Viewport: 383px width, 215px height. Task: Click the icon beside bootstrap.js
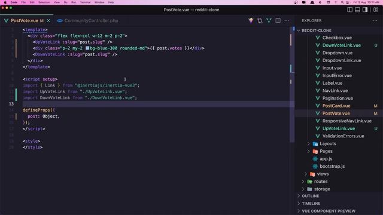click(x=315, y=167)
